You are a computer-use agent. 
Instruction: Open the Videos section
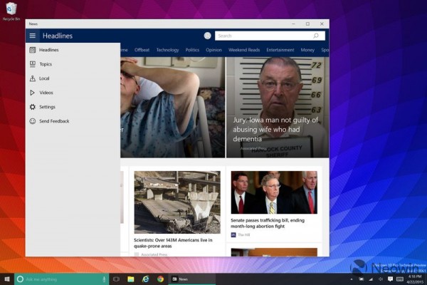pyautogui.click(x=46, y=93)
